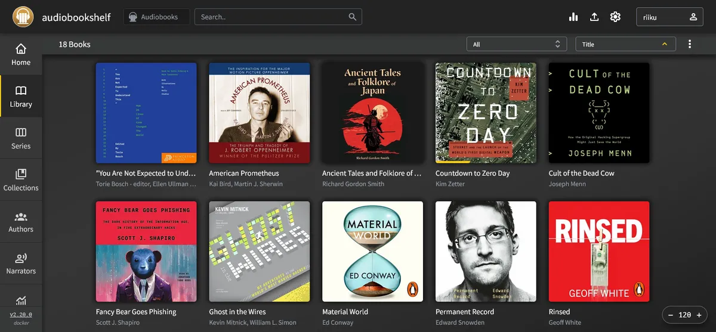Increase cover size with plus button
The width and height of the screenshot is (716, 332).
pos(699,315)
